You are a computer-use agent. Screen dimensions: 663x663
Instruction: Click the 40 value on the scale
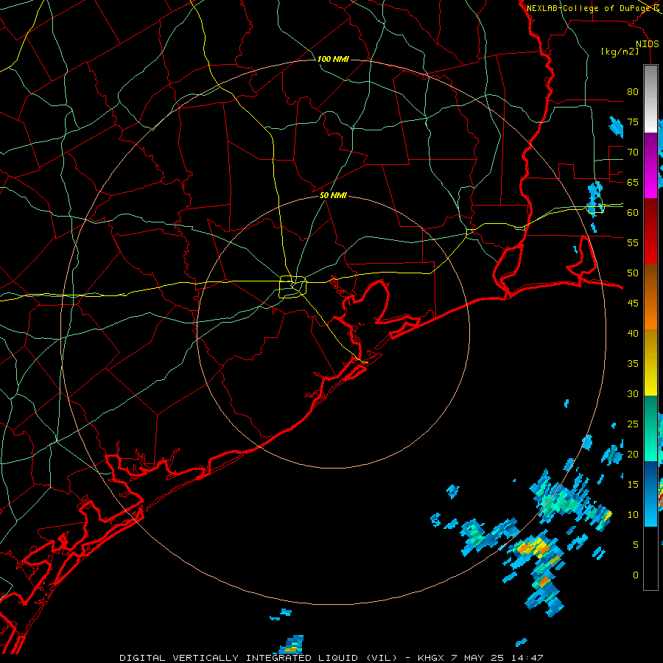633,333
